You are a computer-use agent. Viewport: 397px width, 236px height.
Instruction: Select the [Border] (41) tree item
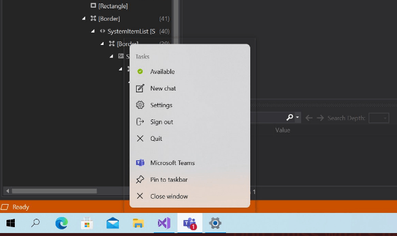109,19
